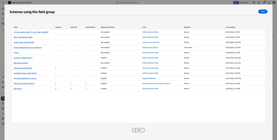Open the app switcher grid icon

click(x=269, y=3)
